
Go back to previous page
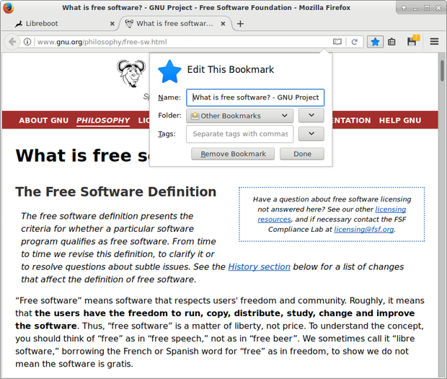tap(12, 42)
